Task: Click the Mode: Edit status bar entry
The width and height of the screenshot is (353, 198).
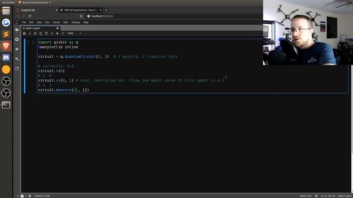Action: pos(306,196)
